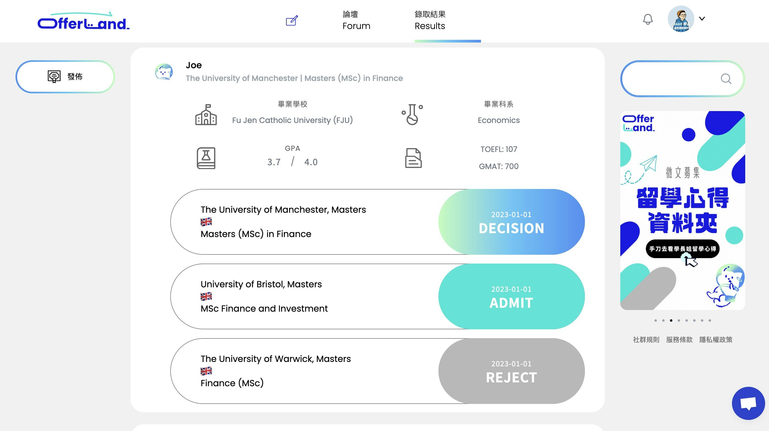Click Joe's user avatar

coord(164,72)
